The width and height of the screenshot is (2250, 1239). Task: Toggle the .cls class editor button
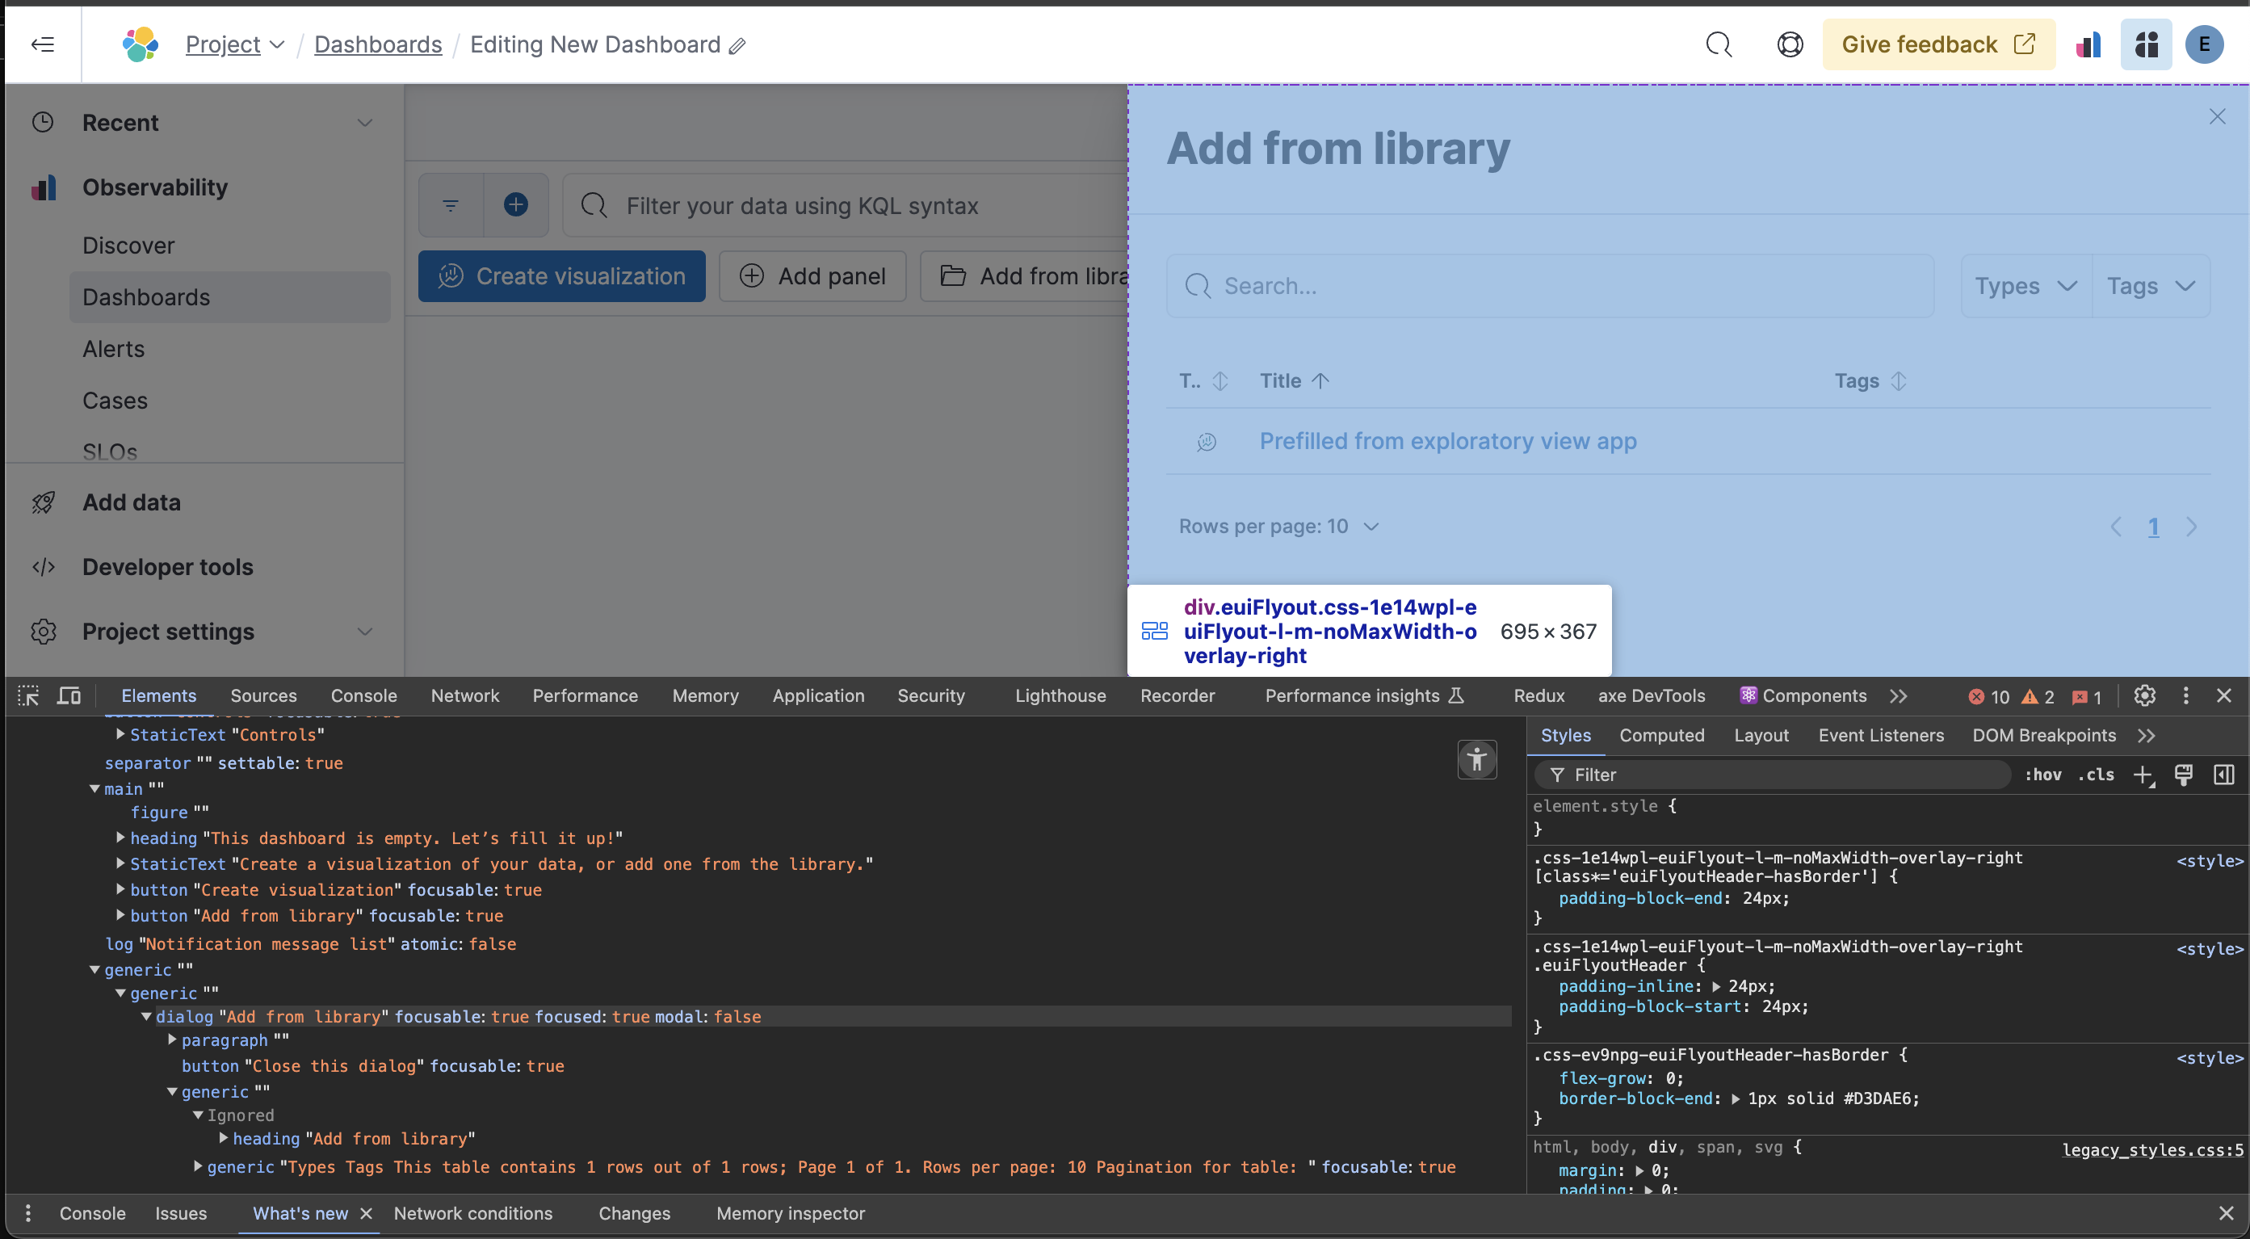[2097, 775]
